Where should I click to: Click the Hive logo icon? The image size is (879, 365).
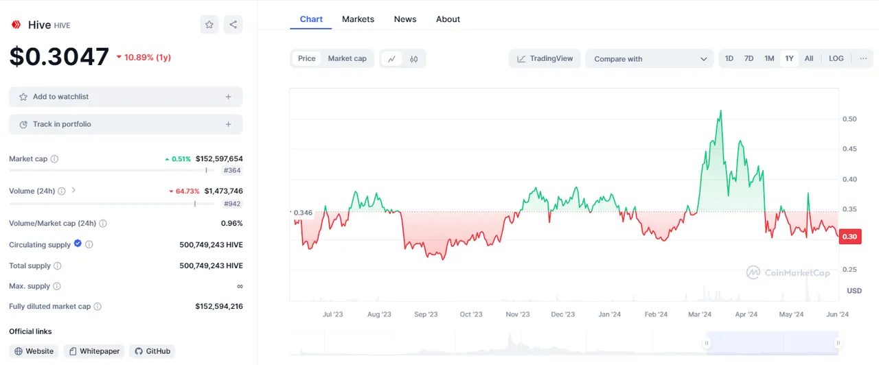click(16, 25)
